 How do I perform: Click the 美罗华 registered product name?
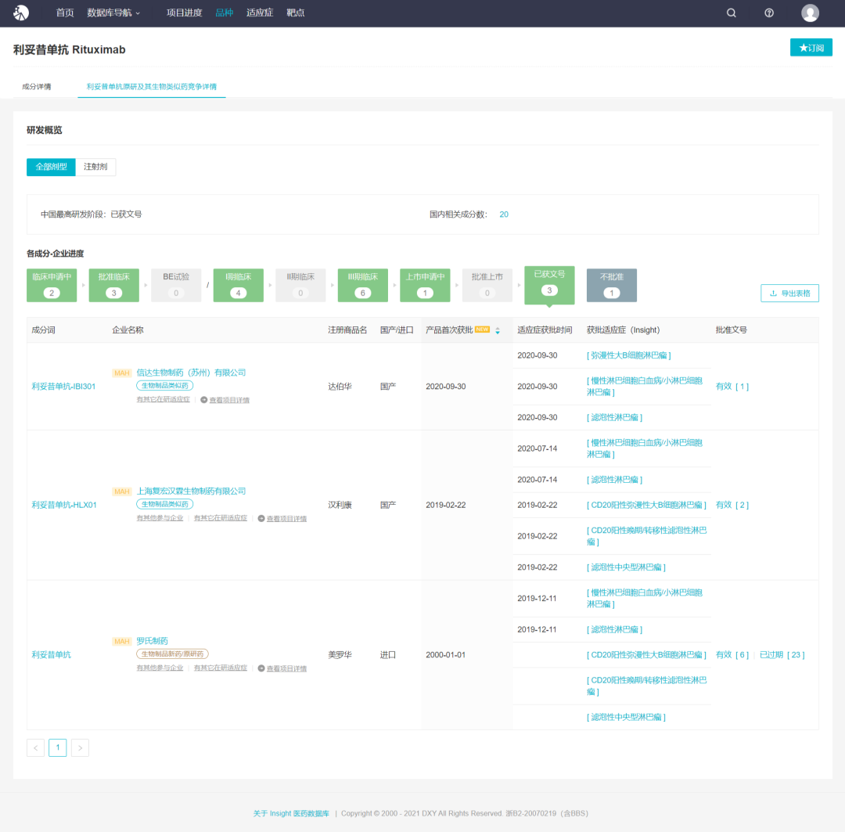(x=340, y=655)
